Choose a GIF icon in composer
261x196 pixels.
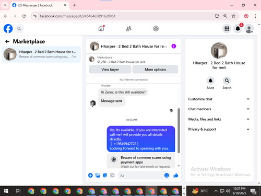112,175
